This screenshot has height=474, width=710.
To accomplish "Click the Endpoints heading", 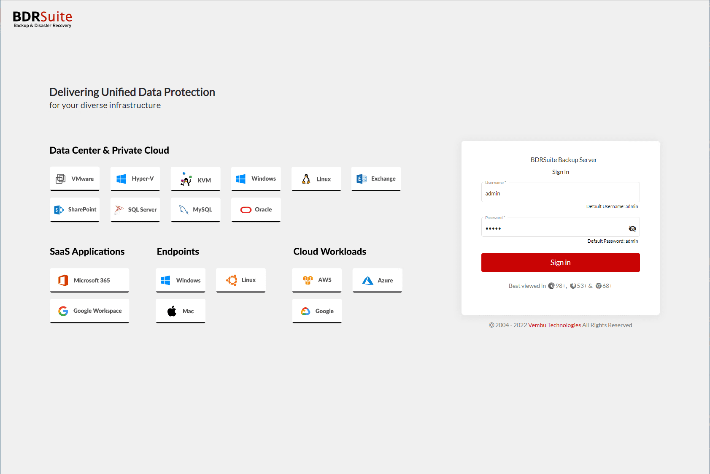I will (x=178, y=252).
